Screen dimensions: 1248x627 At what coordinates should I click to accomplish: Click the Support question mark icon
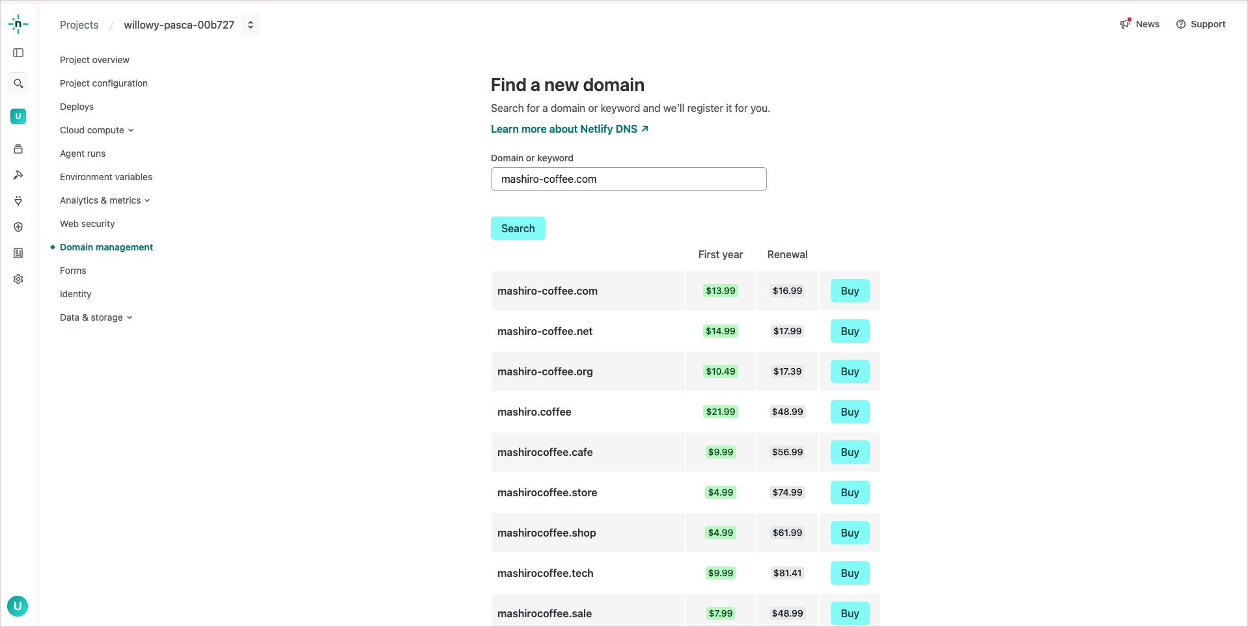(x=1181, y=24)
